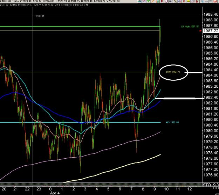Select the diagonal trendline drawing tool

[175, 1]
